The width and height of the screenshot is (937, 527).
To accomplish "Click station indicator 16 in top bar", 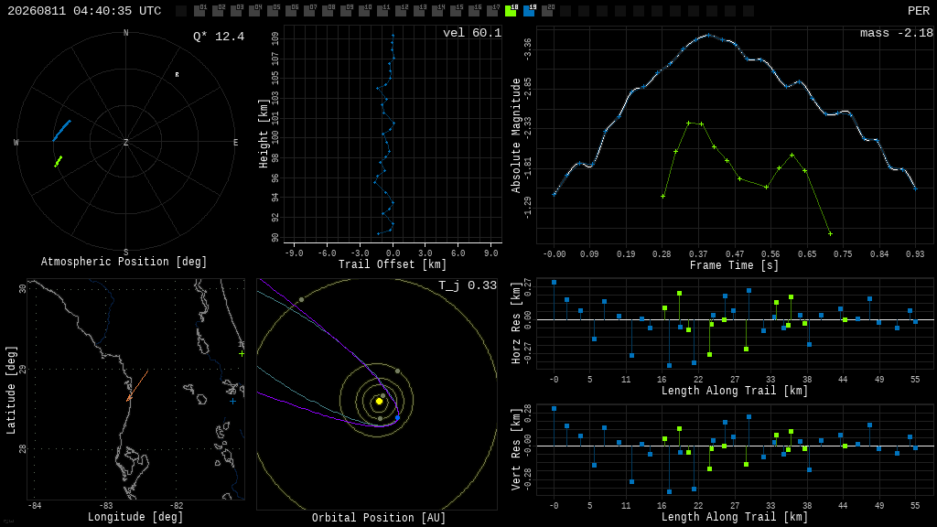I will point(474,11).
